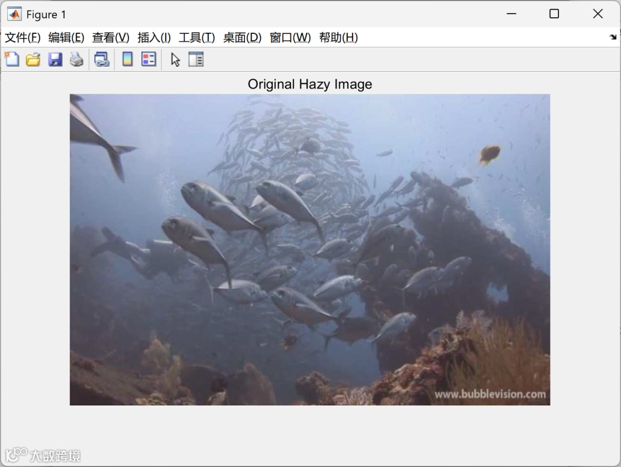621x467 pixels.
Task: Click the New Figure toolbar icon
Action: click(x=12, y=59)
